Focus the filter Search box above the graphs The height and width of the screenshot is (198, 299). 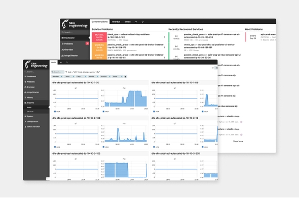[x=58, y=72]
